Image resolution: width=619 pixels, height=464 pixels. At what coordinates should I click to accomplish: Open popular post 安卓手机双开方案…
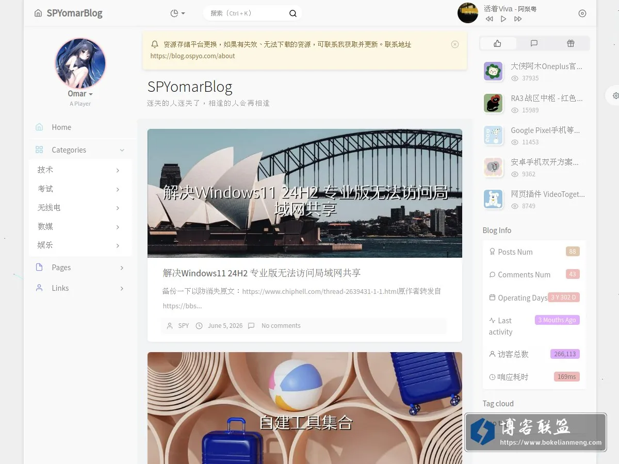tap(545, 162)
